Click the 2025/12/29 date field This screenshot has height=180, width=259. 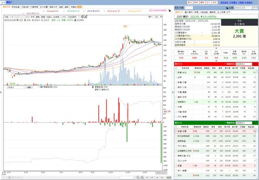(x=240, y=8)
